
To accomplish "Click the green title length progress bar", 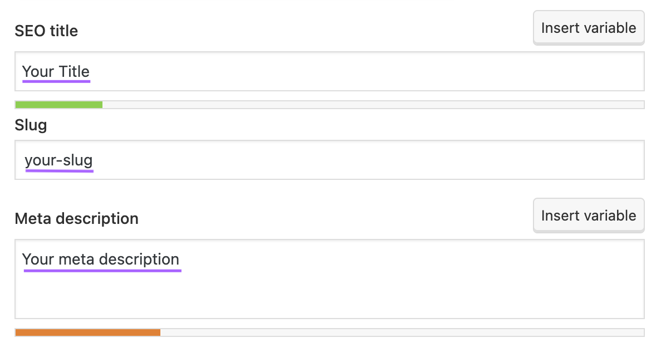I will tap(58, 104).
